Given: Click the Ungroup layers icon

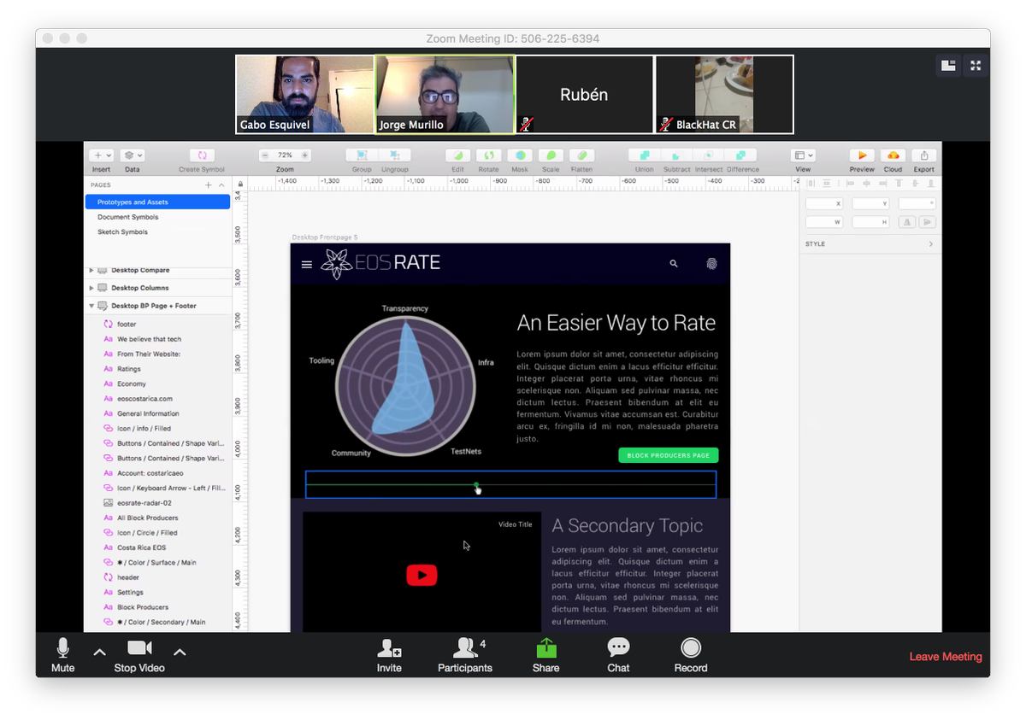Looking at the screenshot, I should 394,155.
